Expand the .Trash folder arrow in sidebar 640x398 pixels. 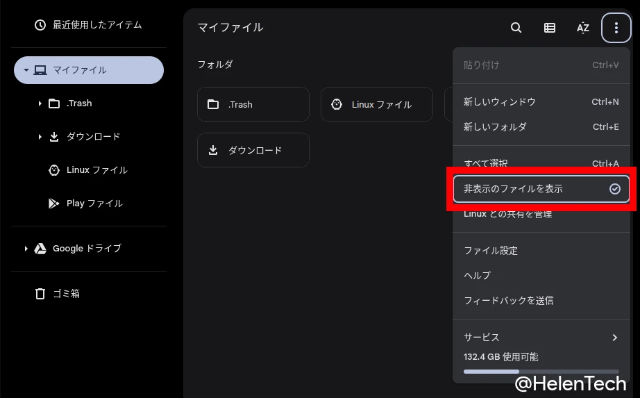point(40,103)
